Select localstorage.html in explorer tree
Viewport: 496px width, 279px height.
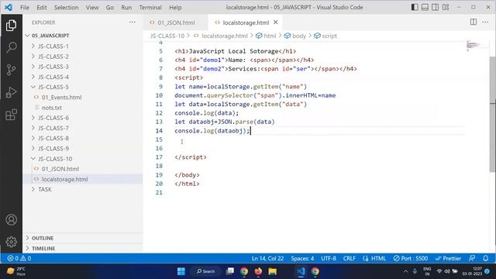tap(83, 179)
